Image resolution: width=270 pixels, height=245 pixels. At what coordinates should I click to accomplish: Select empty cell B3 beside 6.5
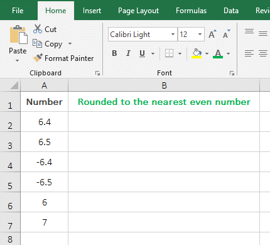tap(164, 142)
